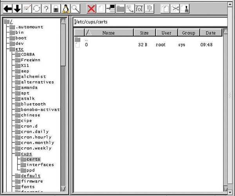Expand the default folder in tree
The image size is (235, 196).
point(31,176)
